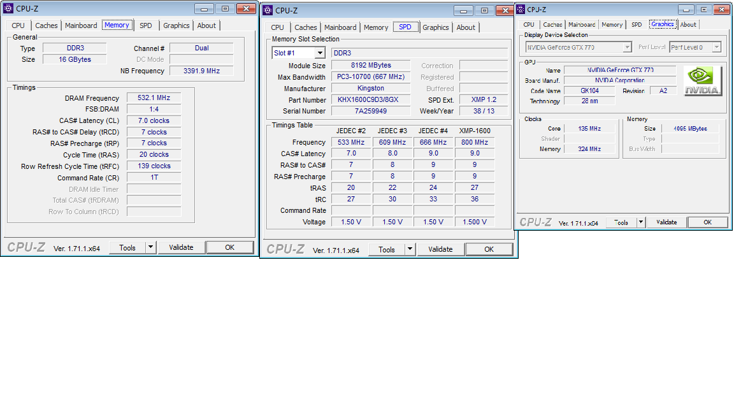Expand the Perf Level 0 dropdown
Image resolution: width=734 pixels, height=413 pixels.
pos(717,47)
